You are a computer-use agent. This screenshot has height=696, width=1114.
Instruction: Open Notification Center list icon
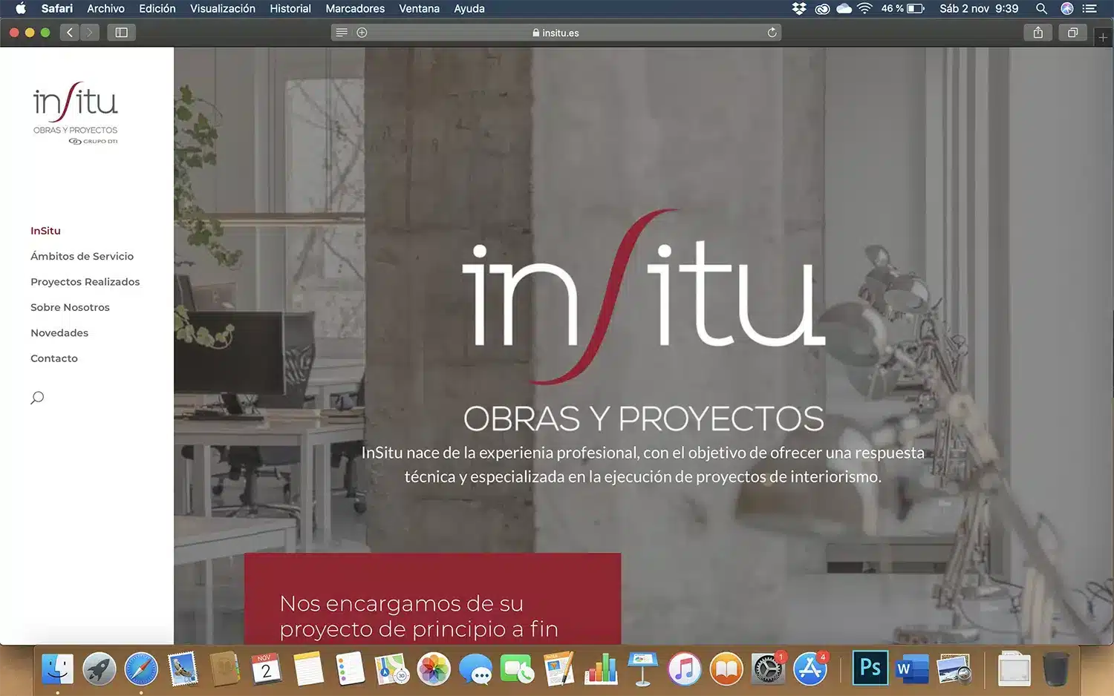[x=1089, y=9]
